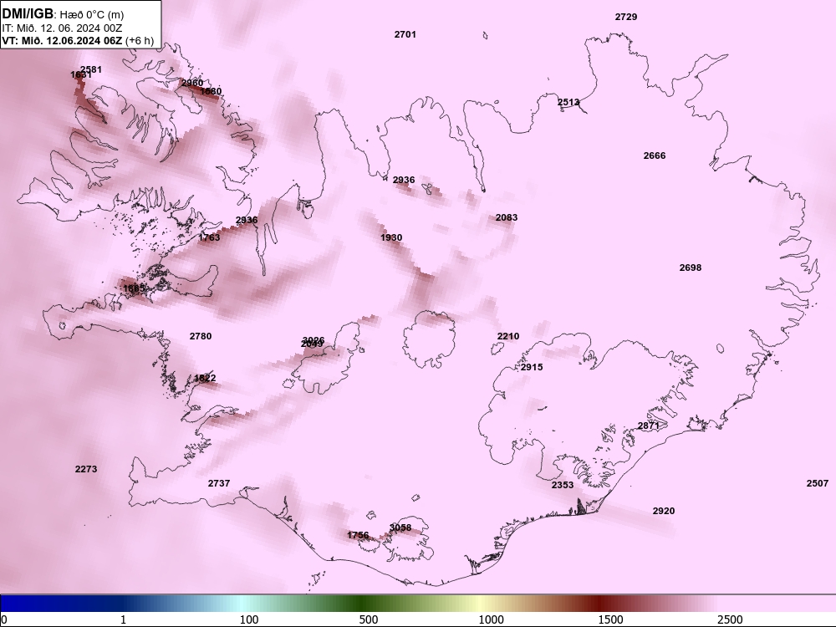Select the 2915 value on Vatnajökull
Viewport: 836px width, 627px height.
(532, 367)
